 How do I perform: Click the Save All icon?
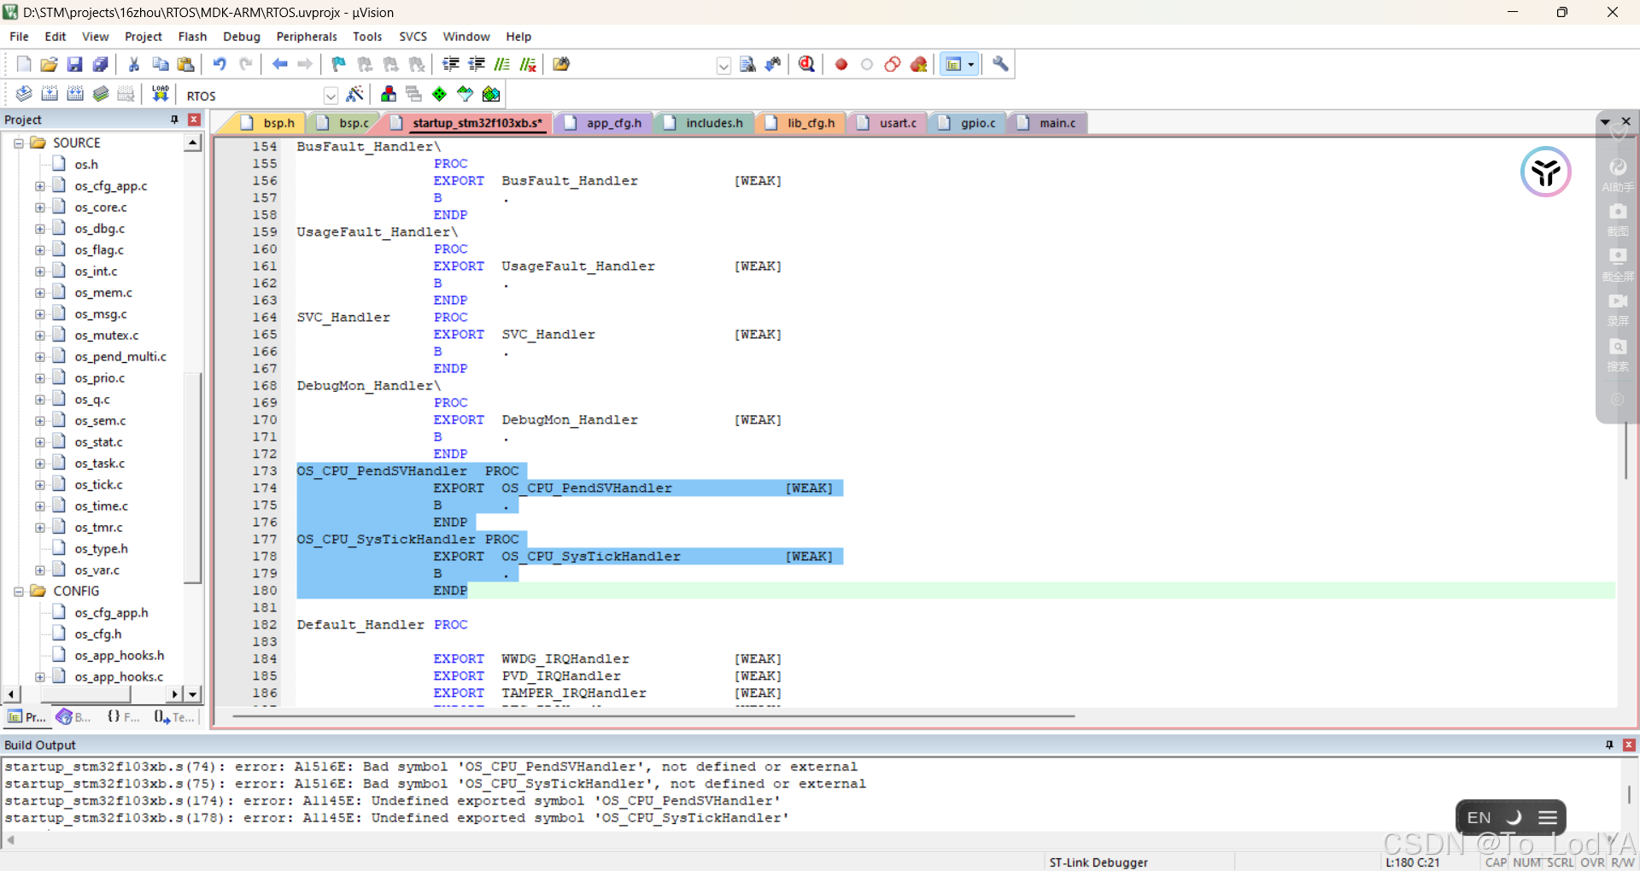click(101, 64)
